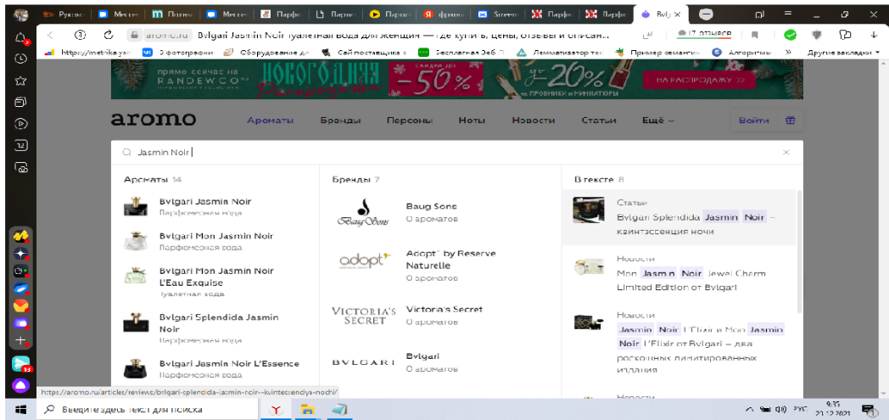Screen dimensions: 889x420
Task: Bookmark this page with the flag icon
Action: click(755, 35)
